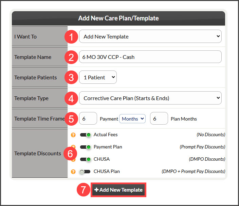Click the red step 1 marker

pyautogui.click(x=71, y=37)
